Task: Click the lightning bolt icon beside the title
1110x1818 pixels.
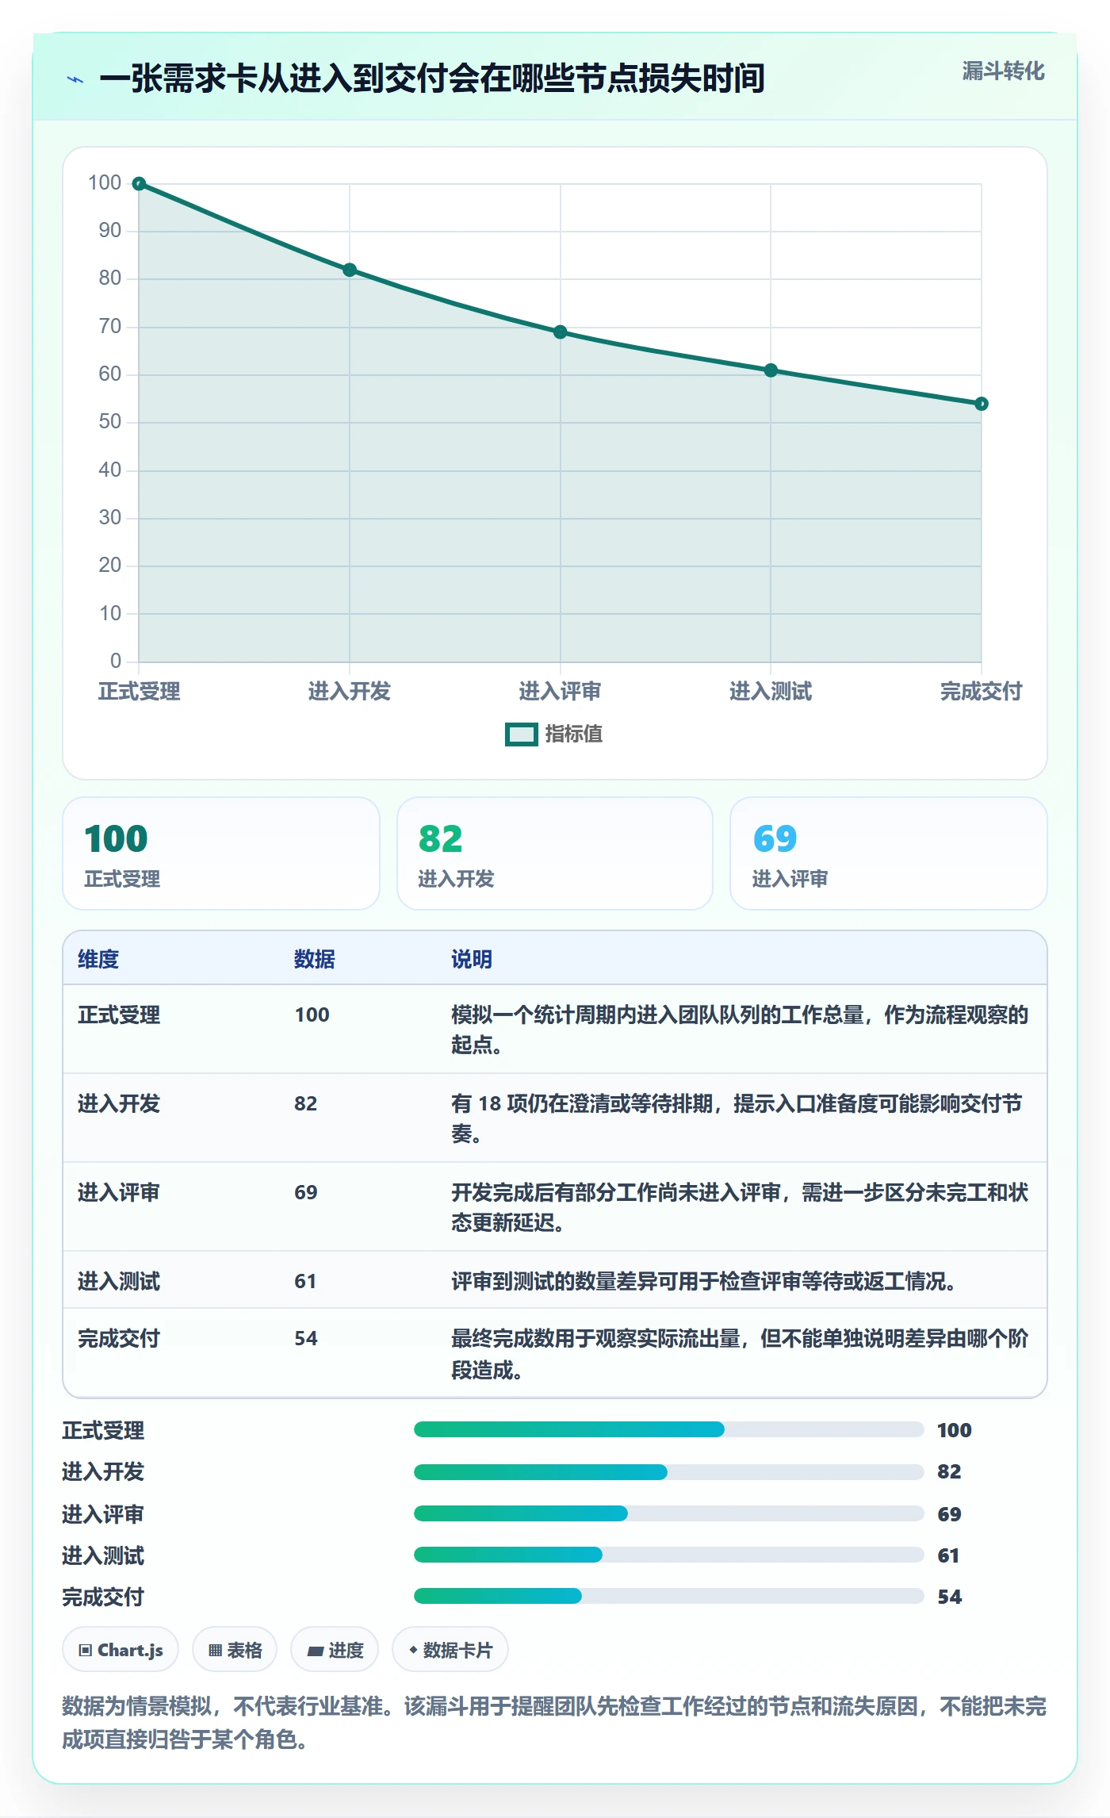Action: [x=75, y=79]
